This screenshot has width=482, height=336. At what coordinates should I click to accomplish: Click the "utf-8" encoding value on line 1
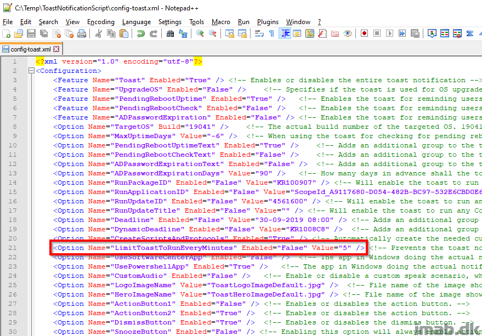(x=178, y=61)
